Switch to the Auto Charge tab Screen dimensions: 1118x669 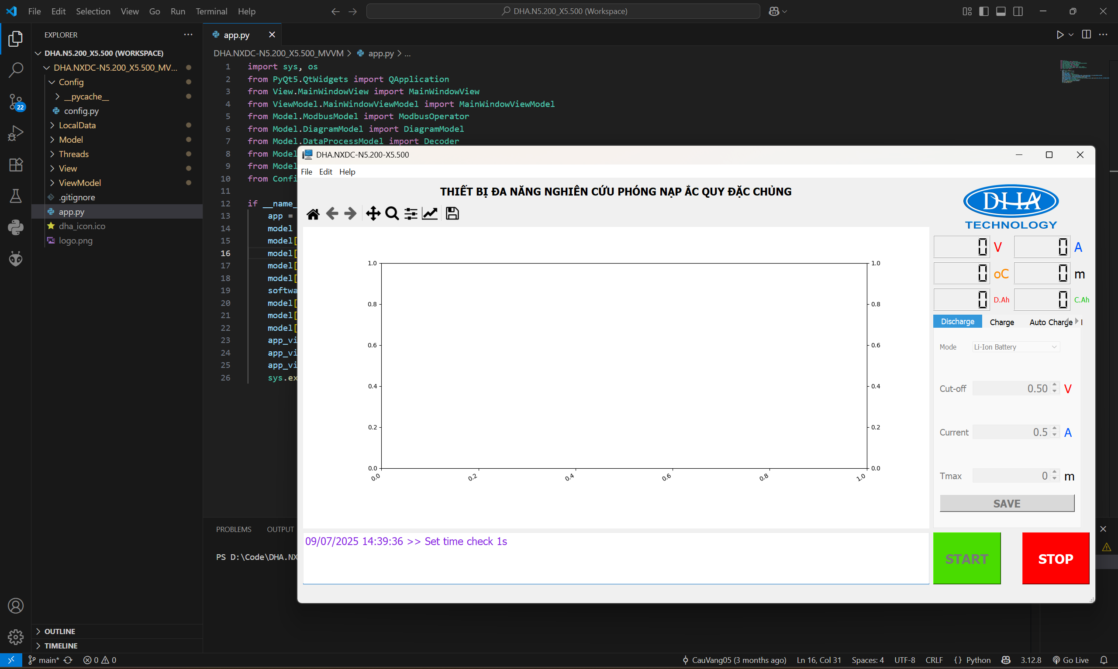1050,322
